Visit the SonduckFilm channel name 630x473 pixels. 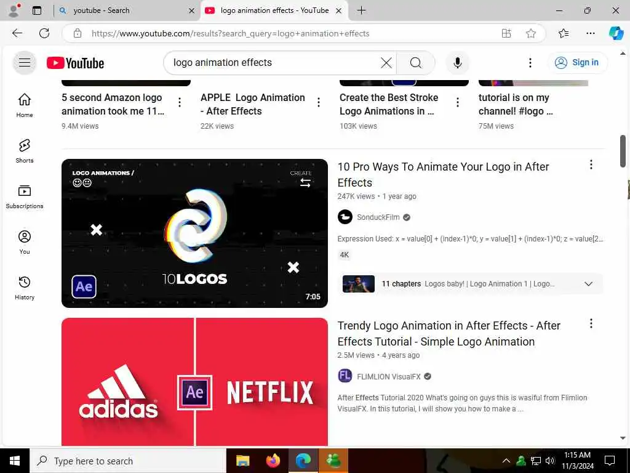click(x=378, y=217)
